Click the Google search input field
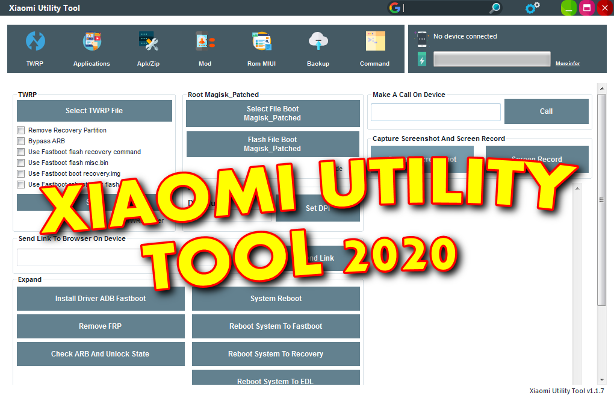Screen dimensions: 614x398 point(444,8)
